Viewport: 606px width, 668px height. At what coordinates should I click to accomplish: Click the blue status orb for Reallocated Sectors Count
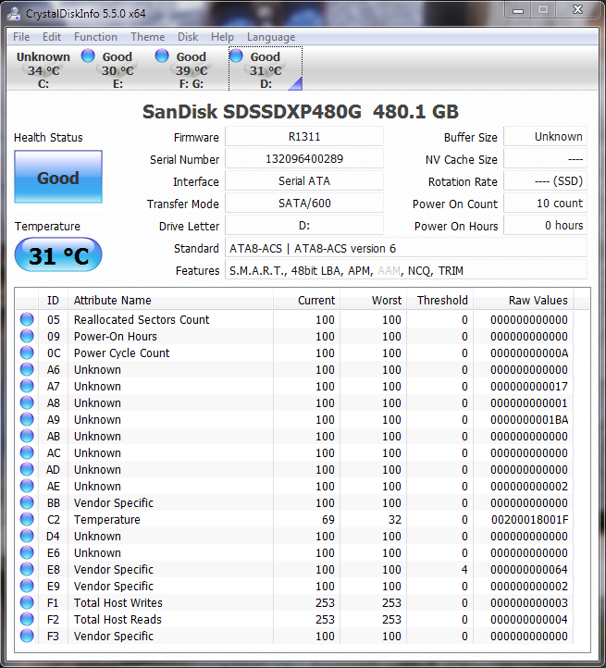click(x=27, y=320)
